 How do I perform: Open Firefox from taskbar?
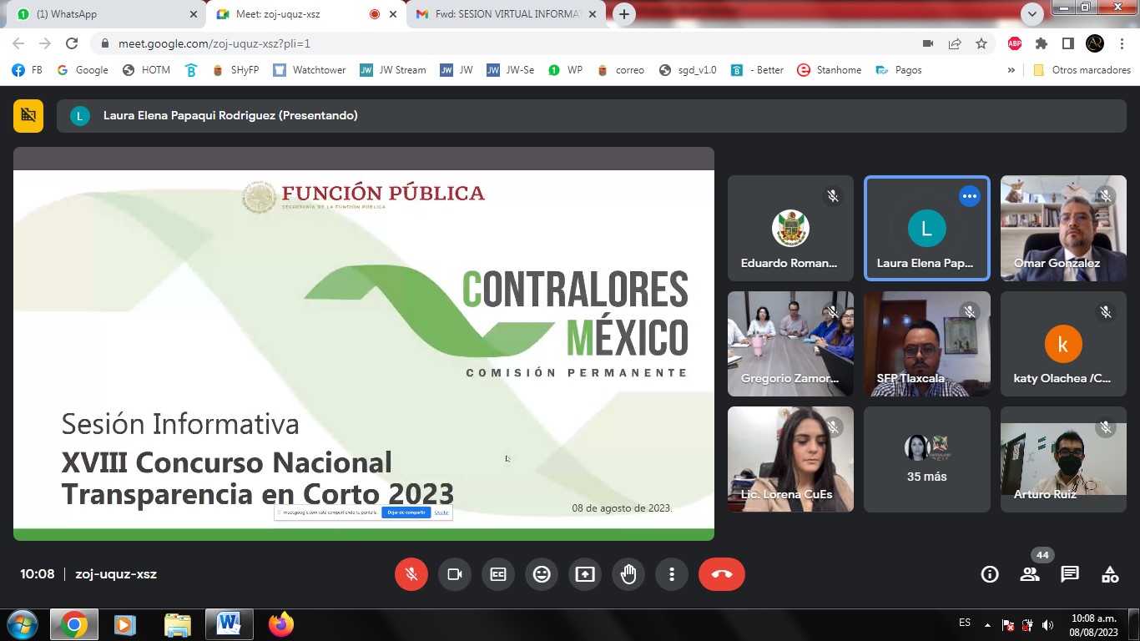281,624
